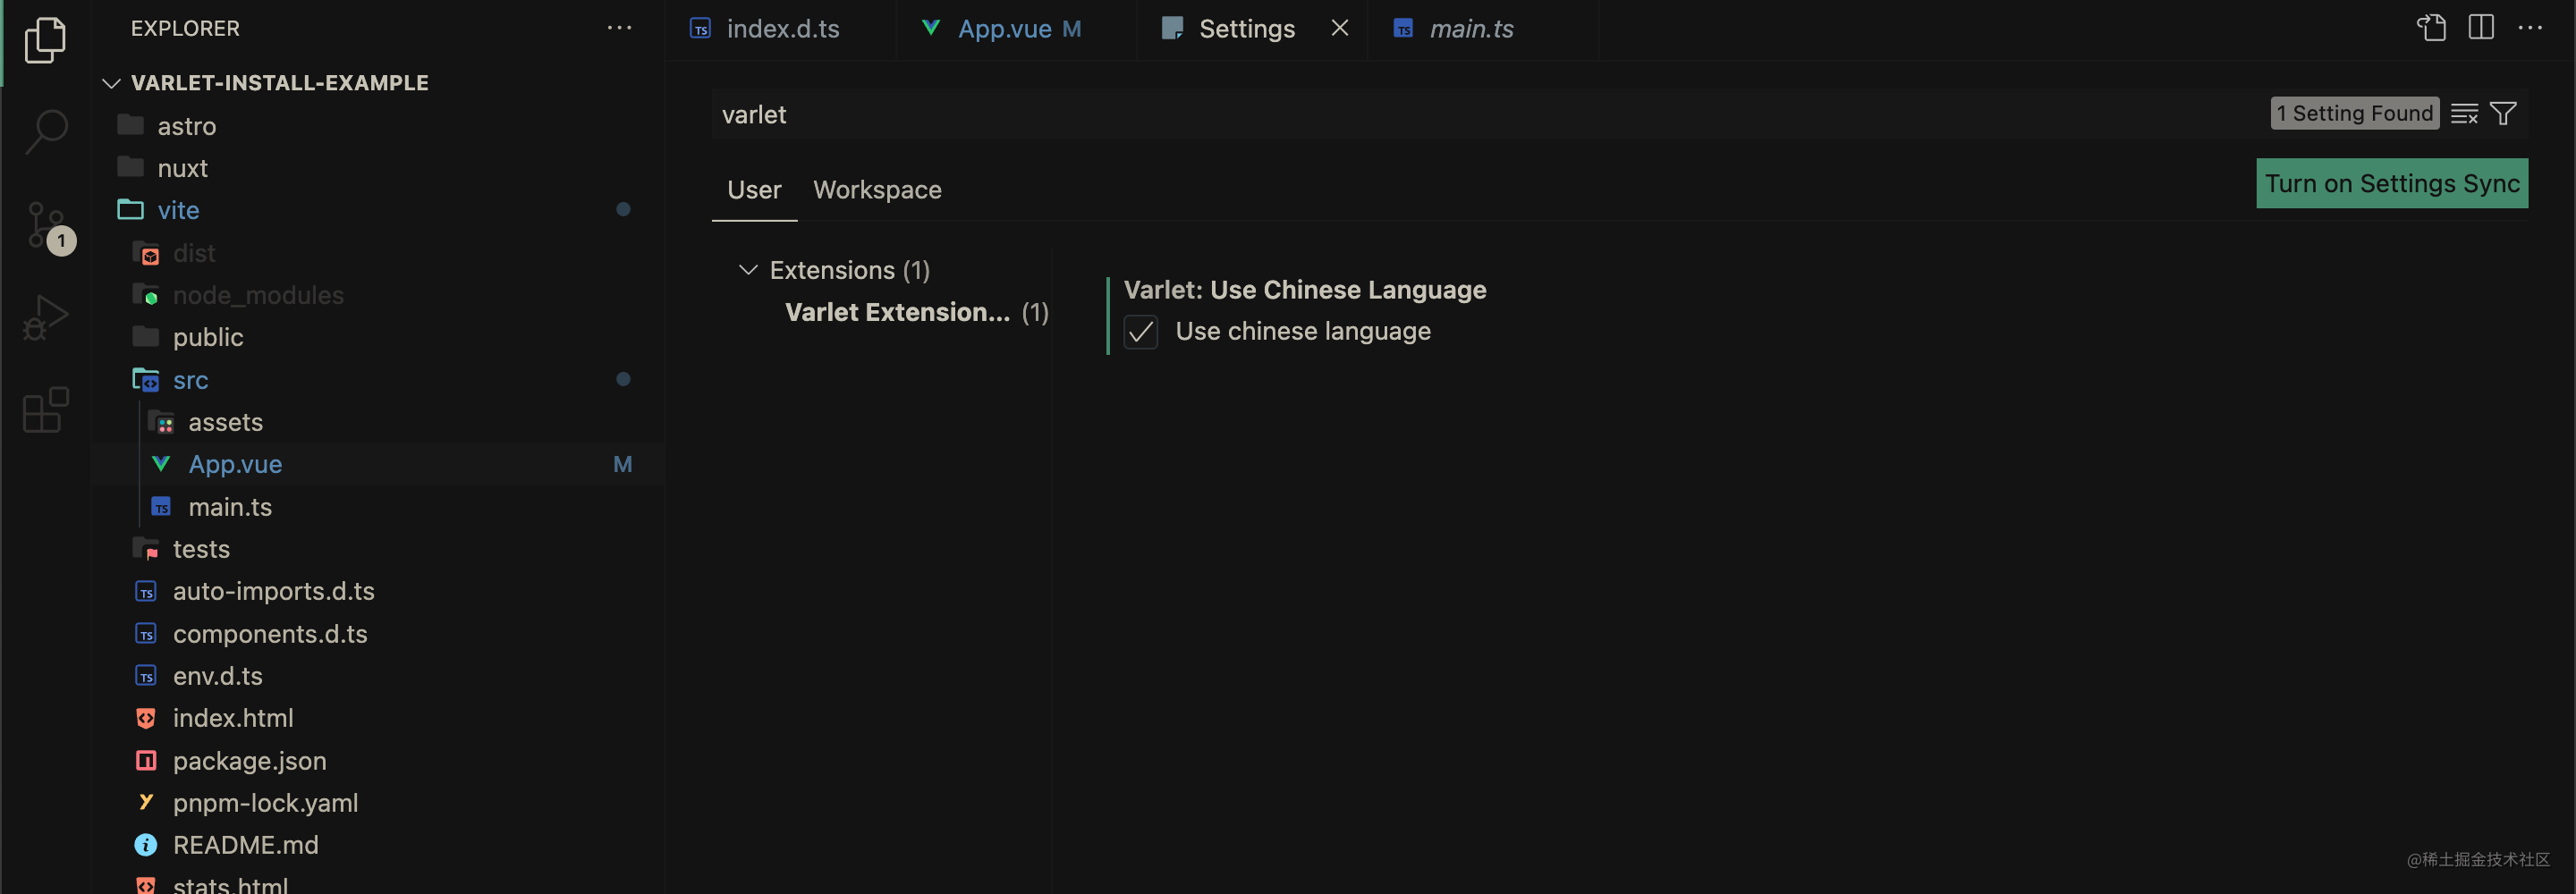Open Explorer views and more actions menu

[x=619, y=28]
